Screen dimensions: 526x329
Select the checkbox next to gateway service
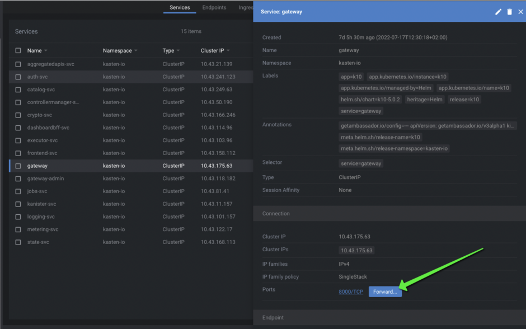click(x=18, y=166)
